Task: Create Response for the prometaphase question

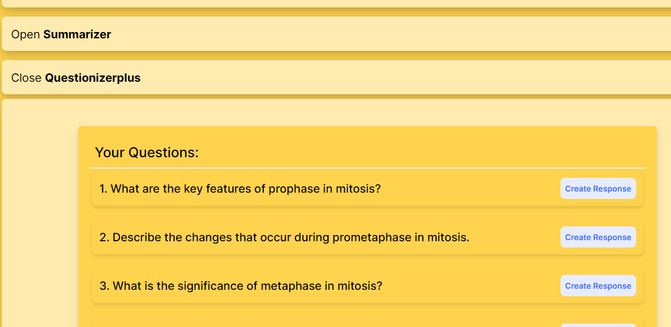Action: pyautogui.click(x=598, y=237)
